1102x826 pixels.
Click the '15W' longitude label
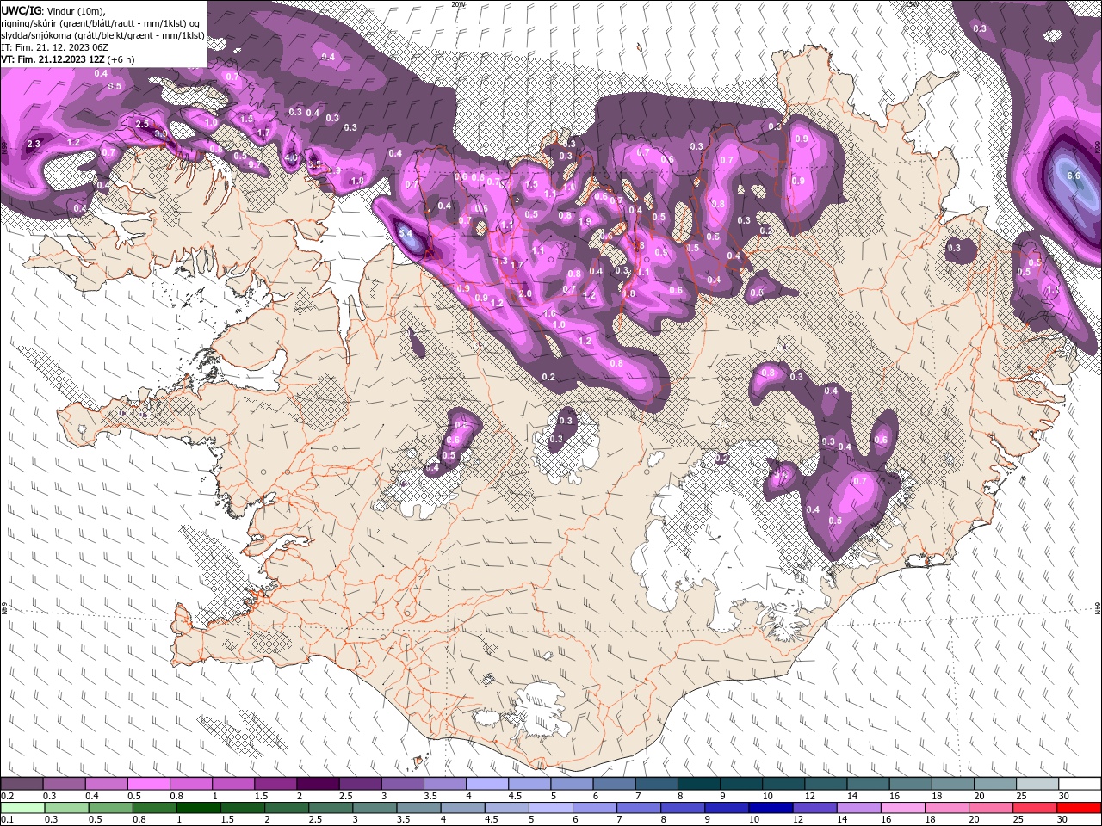pyautogui.click(x=912, y=4)
